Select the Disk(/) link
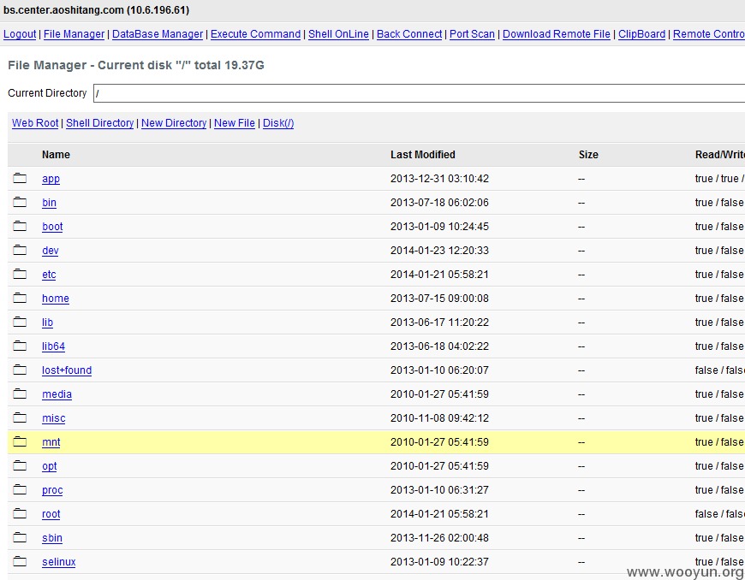The height and width of the screenshot is (580, 745). [x=278, y=123]
